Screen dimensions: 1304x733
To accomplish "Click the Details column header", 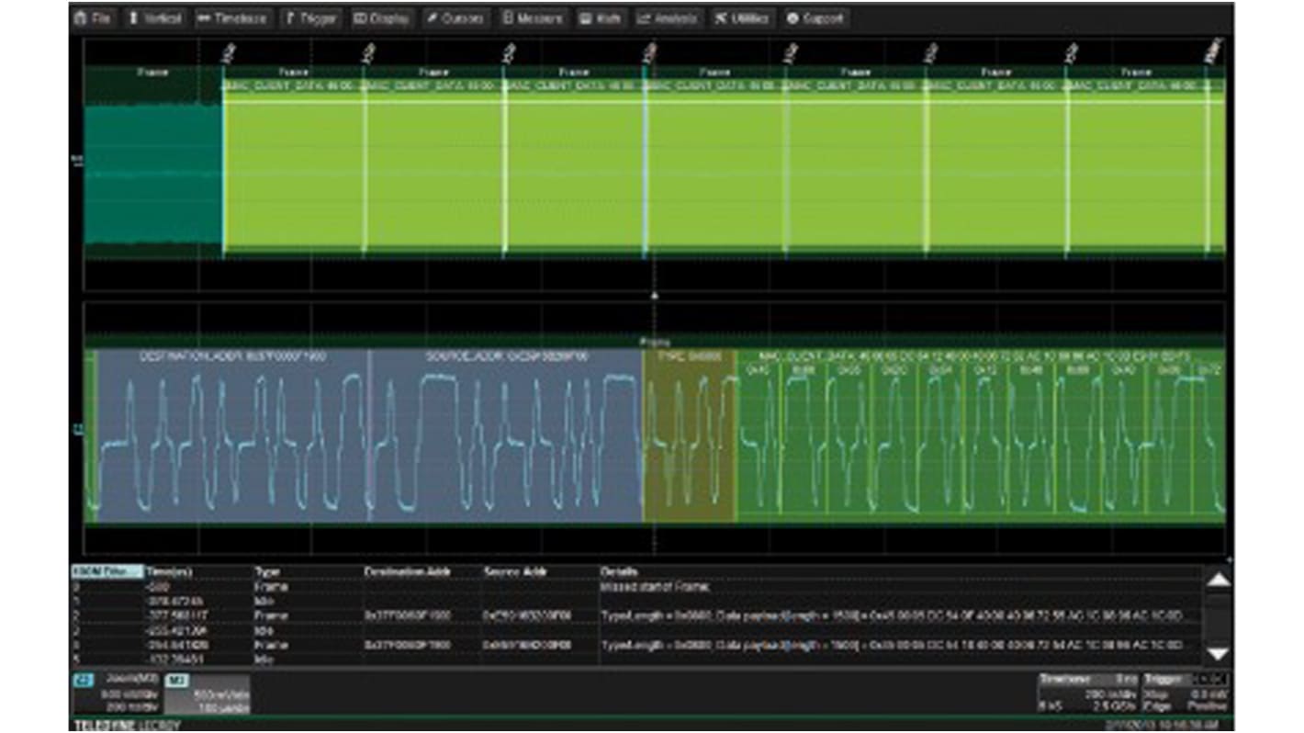I will [x=617, y=571].
